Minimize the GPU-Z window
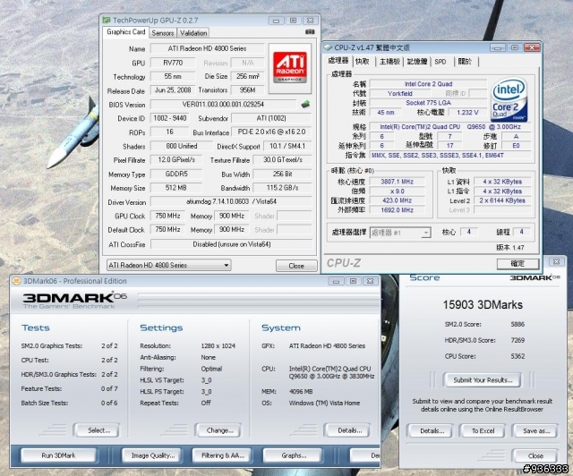 click(x=277, y=21)
